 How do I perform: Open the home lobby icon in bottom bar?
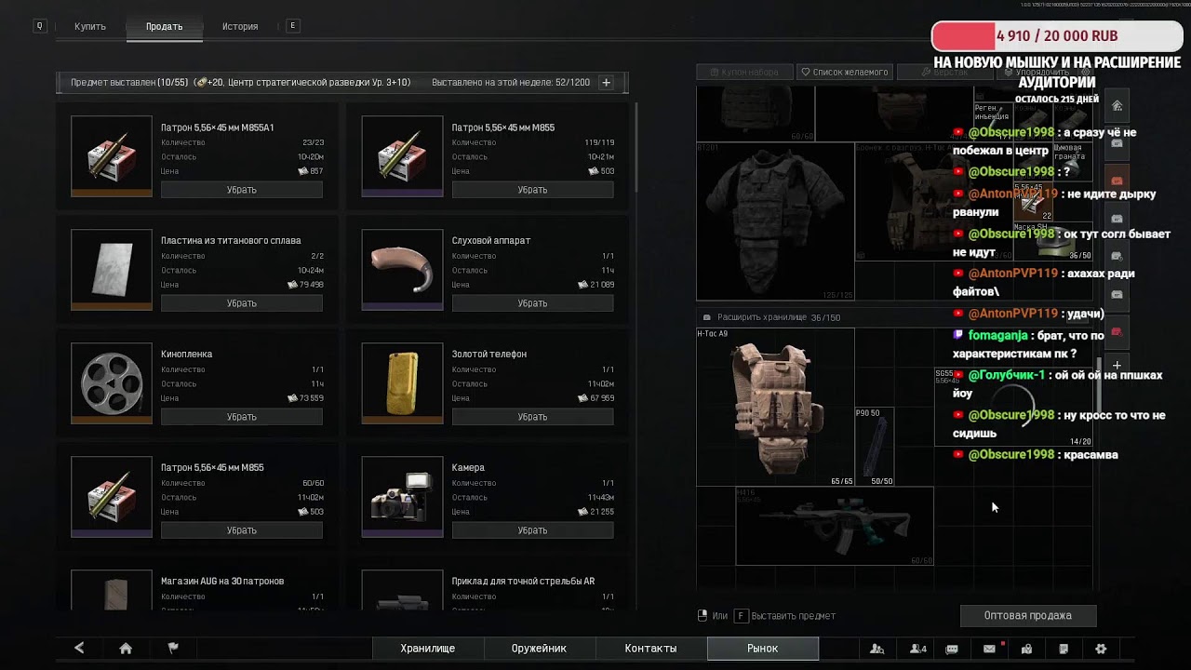click(126, 649)
